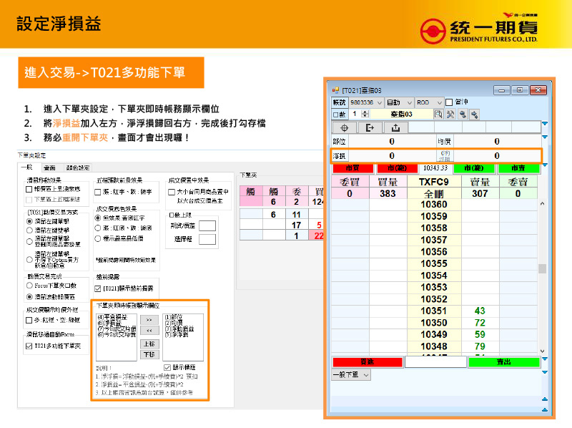
Task: Collapse toolbar row using its blue triangle
Action: point(545,124)
